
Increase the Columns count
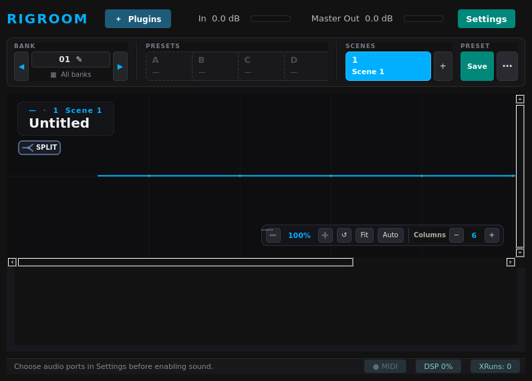point(492,235)
